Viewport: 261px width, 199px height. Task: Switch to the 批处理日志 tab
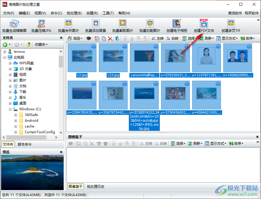click(96, 187)
